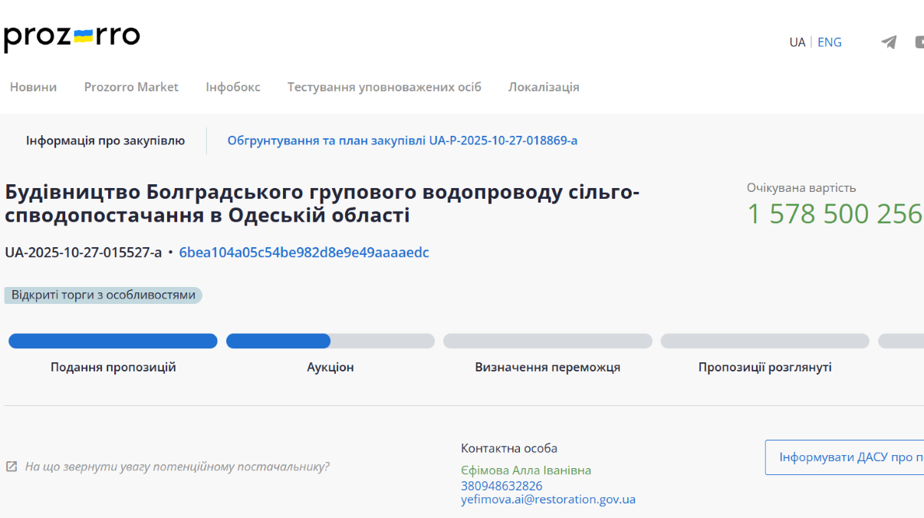This screenshot has width=924, height=518.
Task: Click the tender hash 6bea104a05c5 link
Action: click(304, 252)
